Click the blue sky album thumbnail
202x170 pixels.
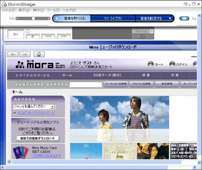tap(86, 151)
